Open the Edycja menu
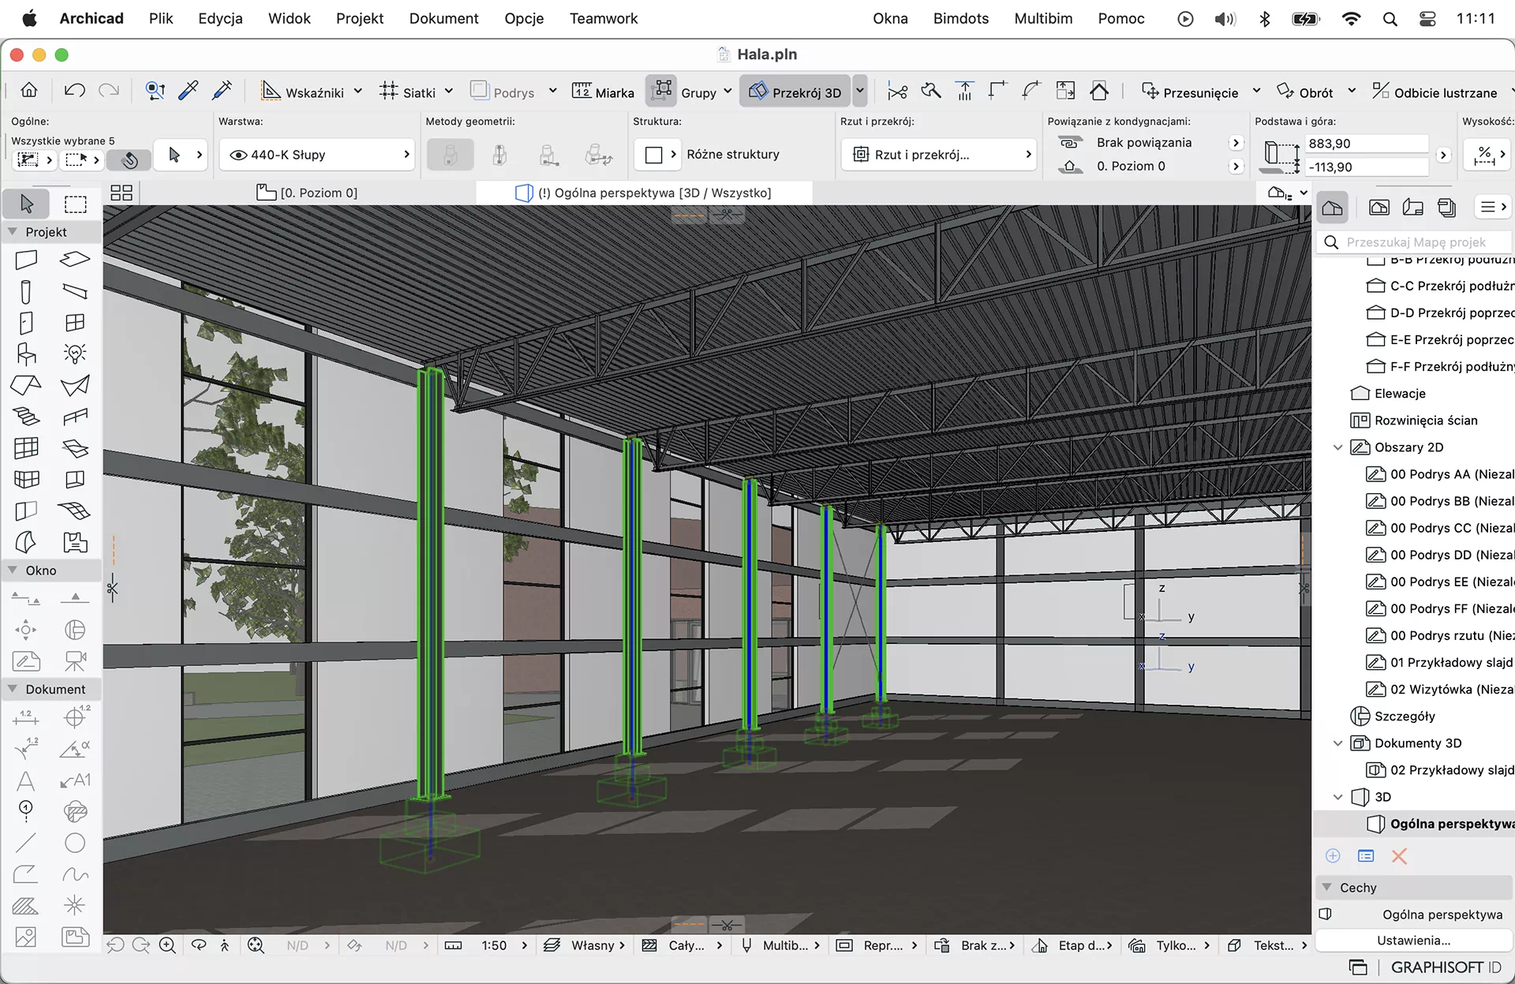This screenshot has height=984, width=1515. coord(220,18)
